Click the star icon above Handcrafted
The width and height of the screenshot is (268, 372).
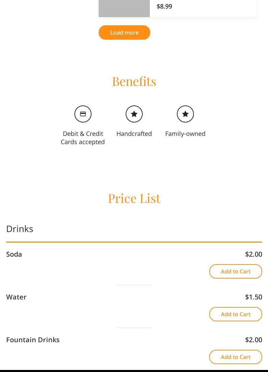click(x=134, y=114)
